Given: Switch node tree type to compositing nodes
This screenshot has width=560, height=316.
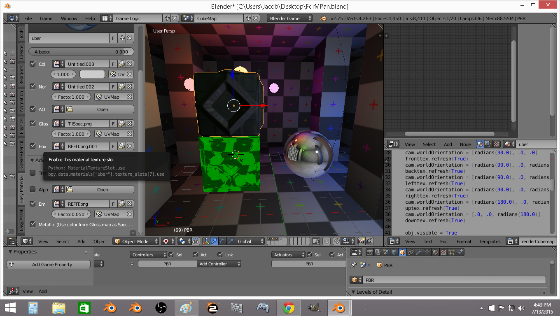Looking at the screenshot, I should [x=488, y=144].
